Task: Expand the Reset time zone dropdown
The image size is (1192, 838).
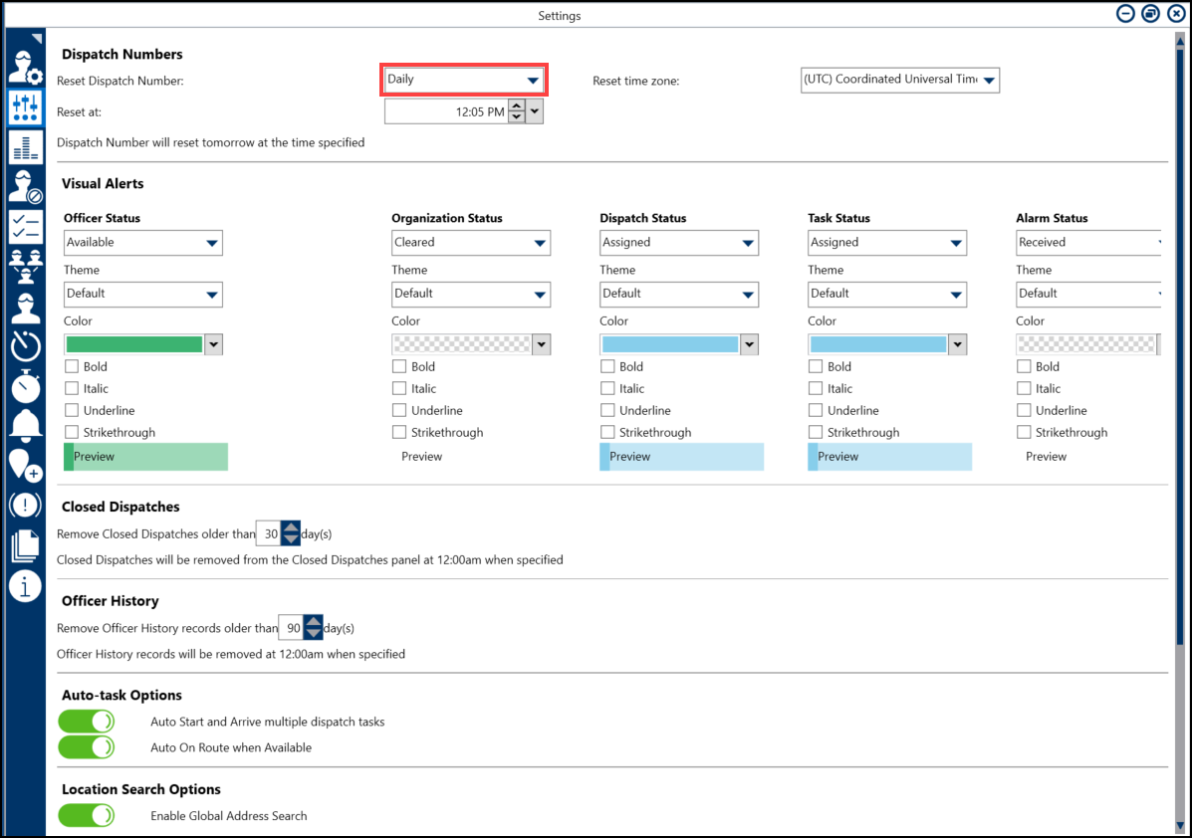Action: 899,80
